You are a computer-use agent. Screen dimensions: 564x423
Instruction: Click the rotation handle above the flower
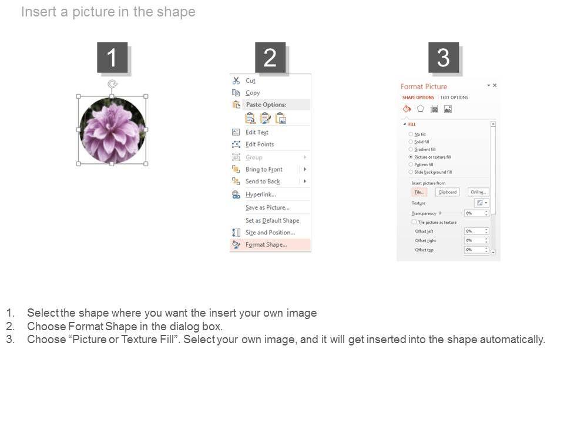pos(112,84)
